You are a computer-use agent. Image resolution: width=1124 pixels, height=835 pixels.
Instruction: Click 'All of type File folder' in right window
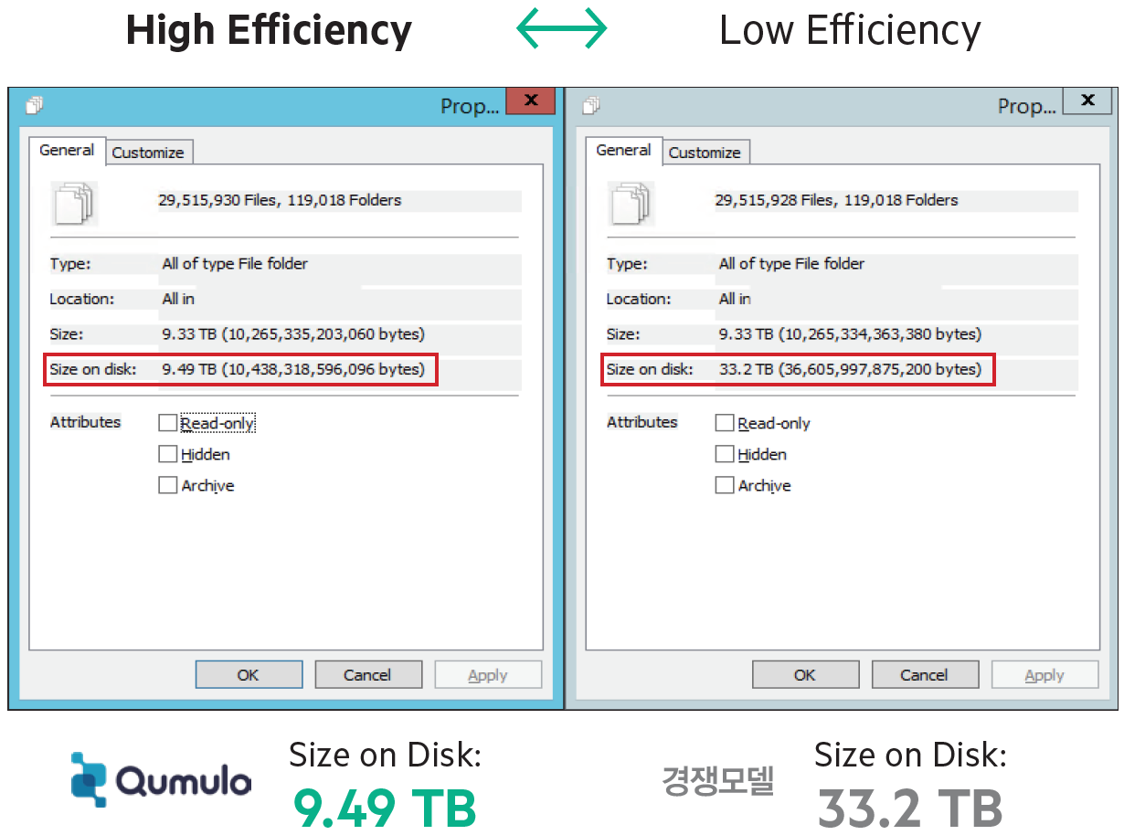pyautogui.click(x=791, y=264)
